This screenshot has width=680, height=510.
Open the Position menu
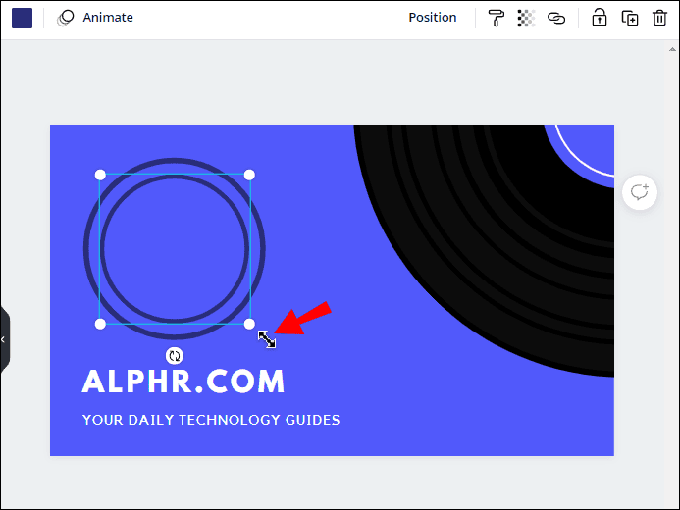pyautogui.click(x=433, y=18)
